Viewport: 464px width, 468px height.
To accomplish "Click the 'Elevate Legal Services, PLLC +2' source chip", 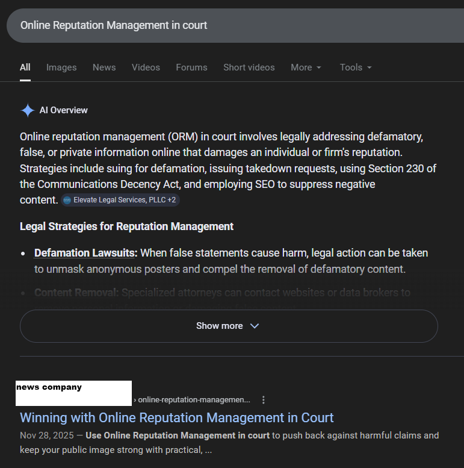I will (120, 200).
